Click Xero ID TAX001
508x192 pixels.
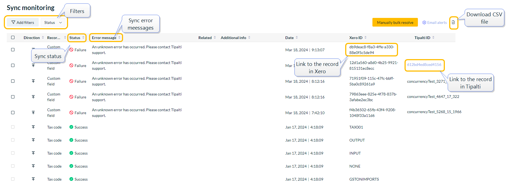pyautogui.click(x=356, y=127)
